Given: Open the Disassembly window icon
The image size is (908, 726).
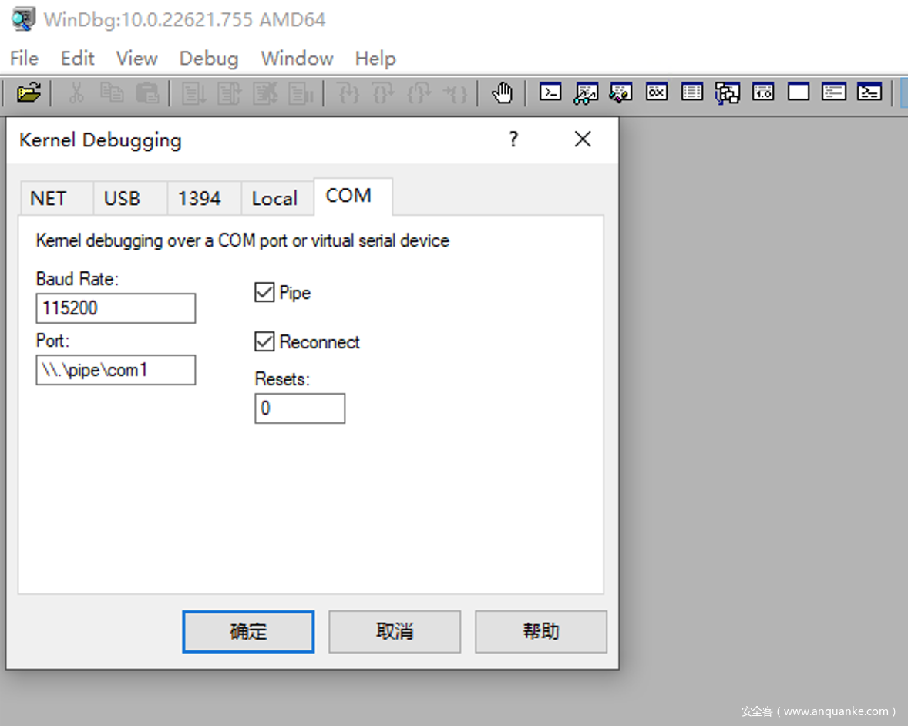Looking at the screenshot, I should pos(762,92).
